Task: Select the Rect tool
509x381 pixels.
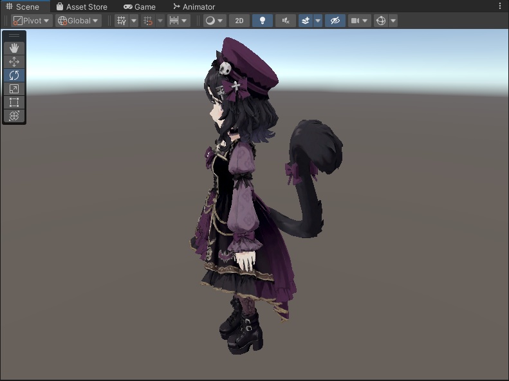Action: pos(14,102)
